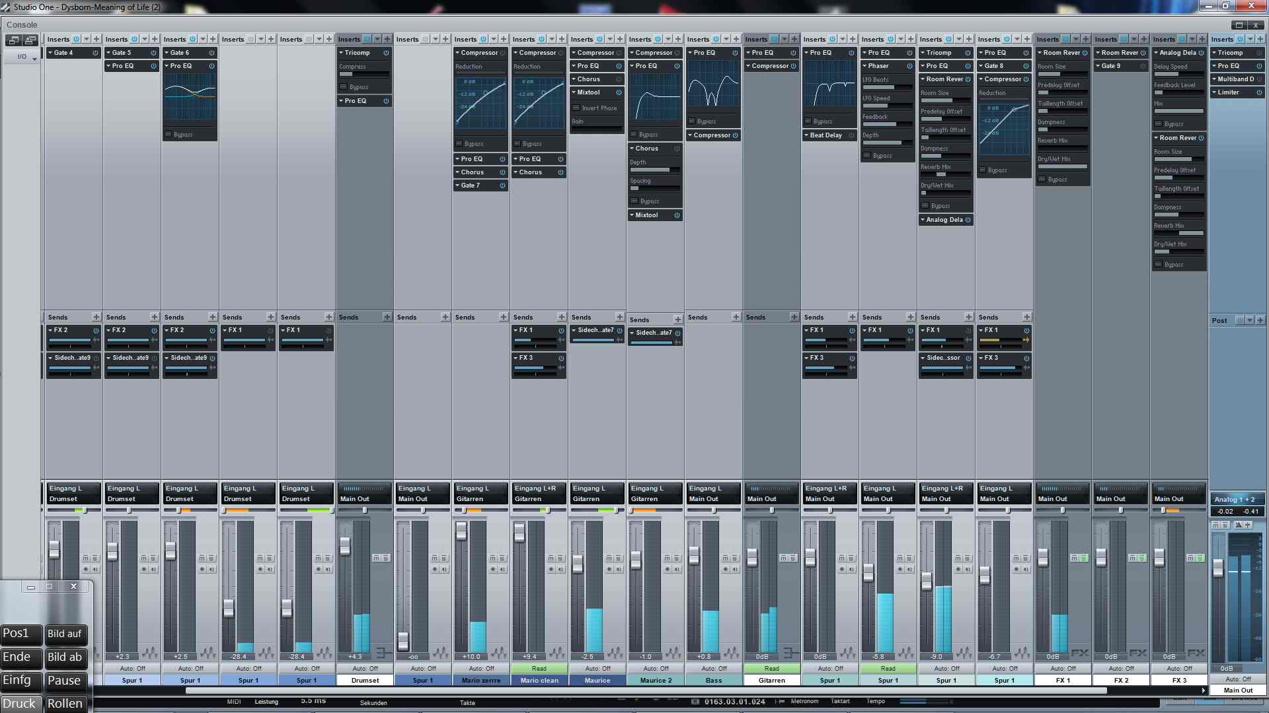Select the Gitarren bus label
1269x713 pixels.
click(772, 680)
